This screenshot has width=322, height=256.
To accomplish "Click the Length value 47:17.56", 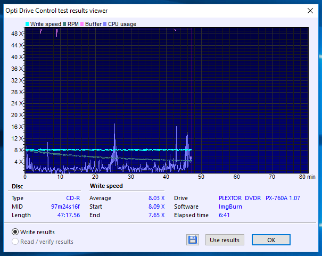I will pyautogui.click(x=69, y=215).
